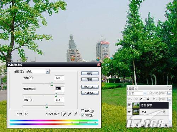Click the 存储(S)... button
The height and width of the screenshot is (132, 177).
coord(90,93)
